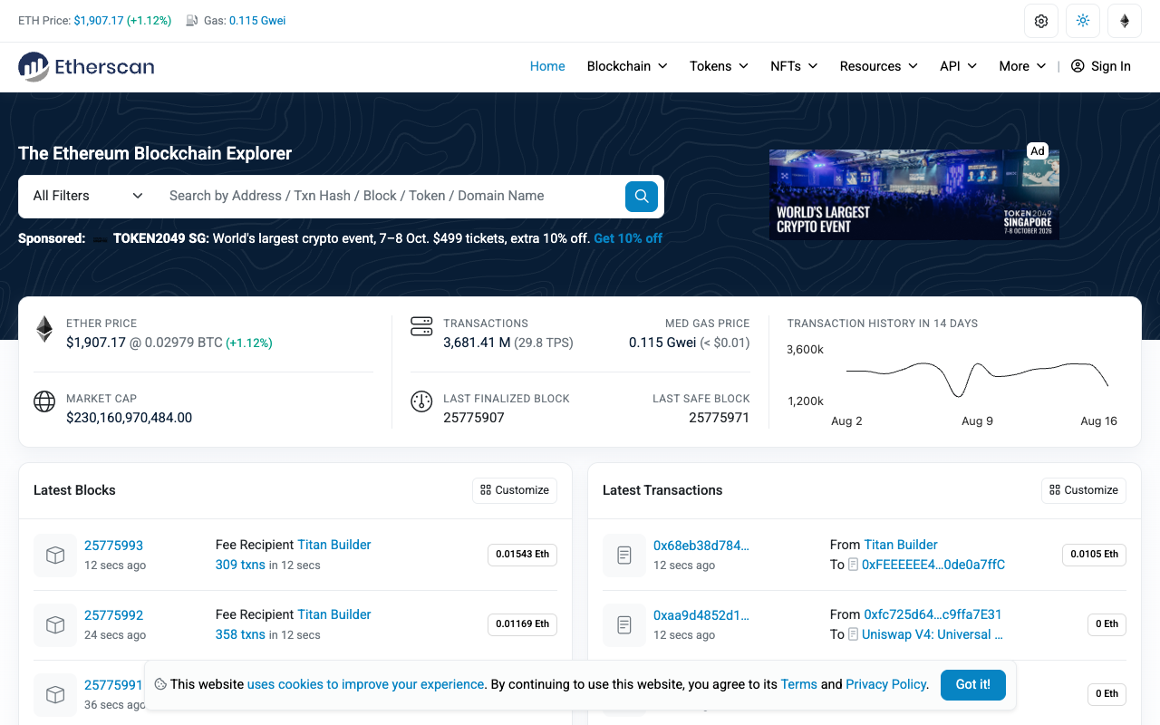Open last finalized block 25775907
The image size is (1160, 725).
click(474, 418)
